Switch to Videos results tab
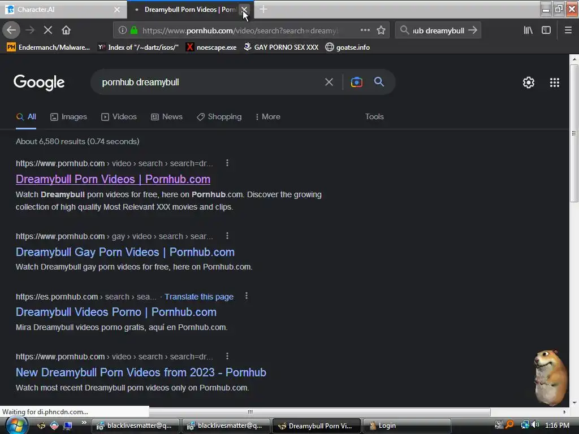 click(119, 116)
